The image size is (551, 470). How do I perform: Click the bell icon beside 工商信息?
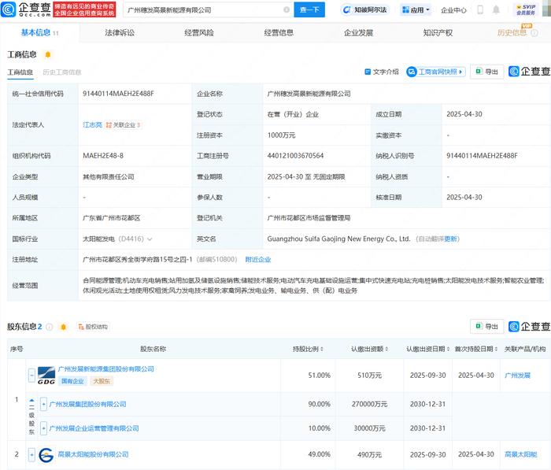click(48, 54)
